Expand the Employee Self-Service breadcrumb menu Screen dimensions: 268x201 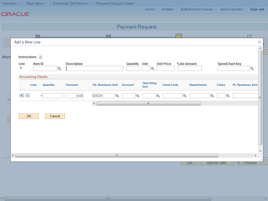[72, 3]
